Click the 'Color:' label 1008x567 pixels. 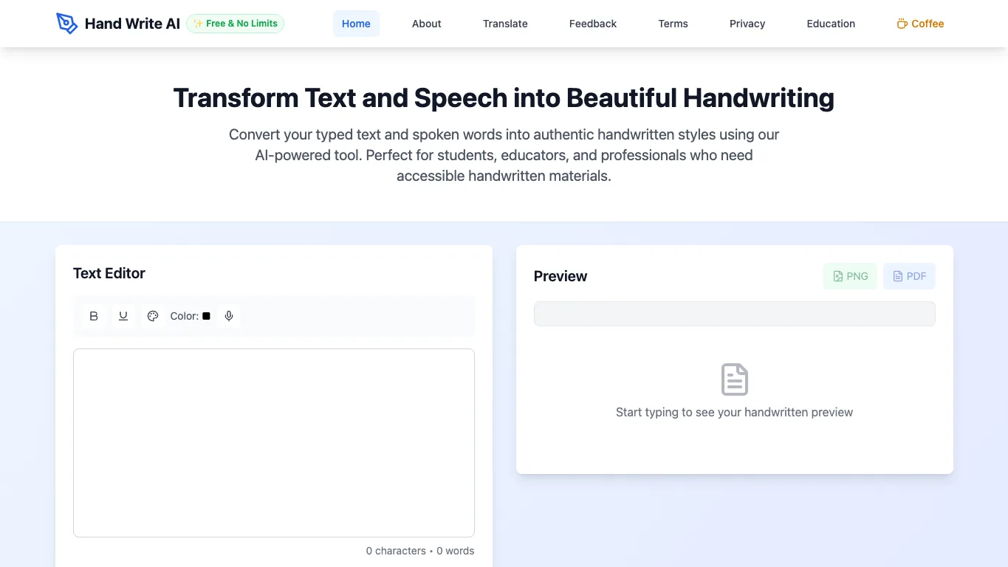[x=184, y=316]
